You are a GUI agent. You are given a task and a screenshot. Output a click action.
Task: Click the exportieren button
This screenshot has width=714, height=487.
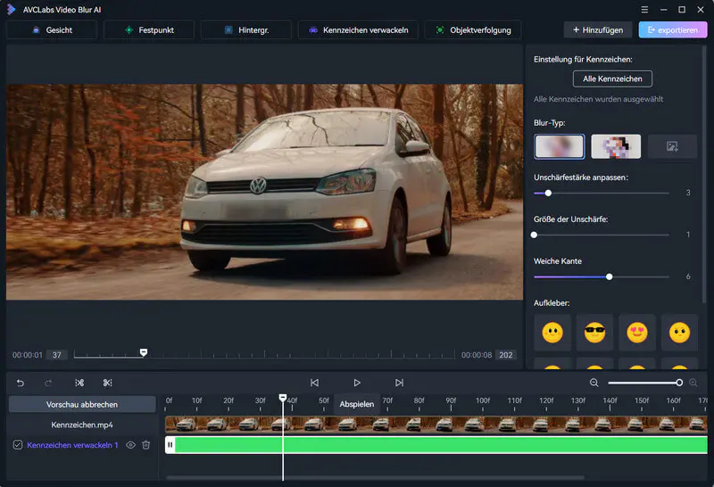[673, 30]
